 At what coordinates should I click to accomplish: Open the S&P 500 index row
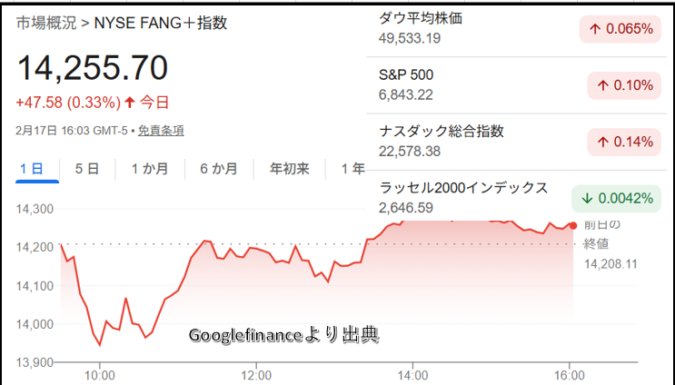472,84
